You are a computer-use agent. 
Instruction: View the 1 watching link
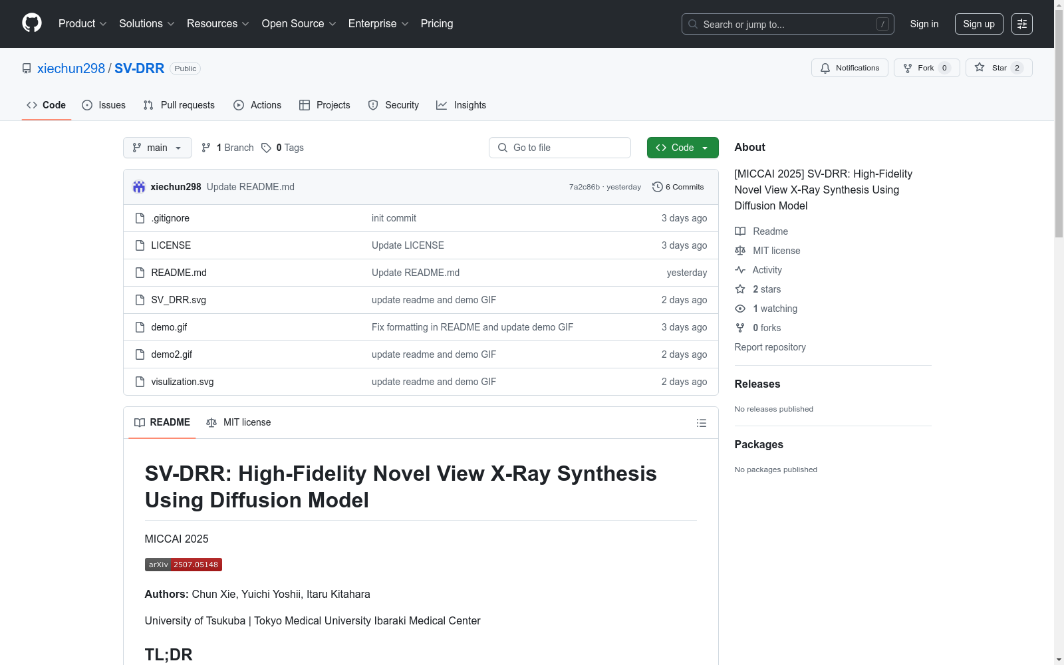[x=766, y=309]
